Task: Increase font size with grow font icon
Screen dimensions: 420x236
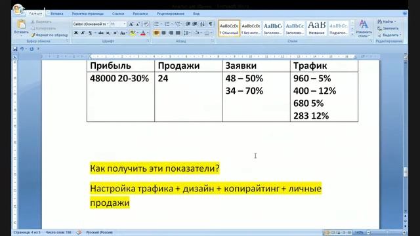Action: pos(131,24)
